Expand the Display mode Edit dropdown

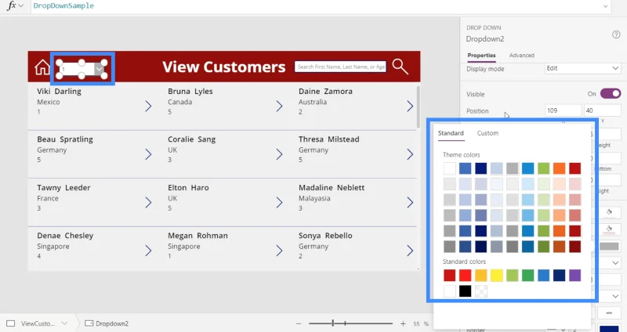[582, 68]
